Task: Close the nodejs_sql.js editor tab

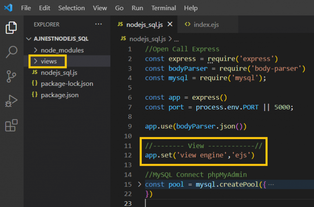Action: click(x=170, y=24)
